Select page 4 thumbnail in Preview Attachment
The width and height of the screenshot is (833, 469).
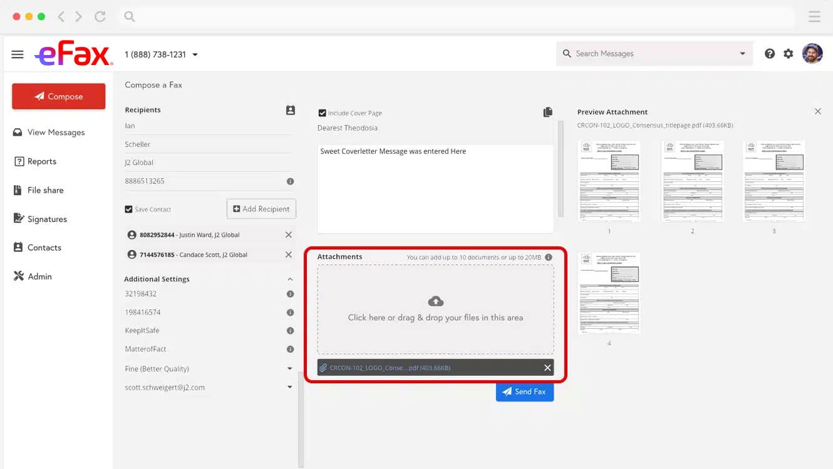pos(609,293)
